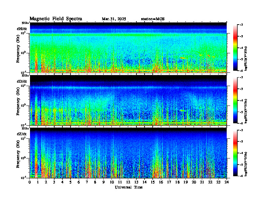Click the -6 tick on the dH/dt color bar
Image resolution: width=270 pixels, height=209 pixels.
[241, 71]
